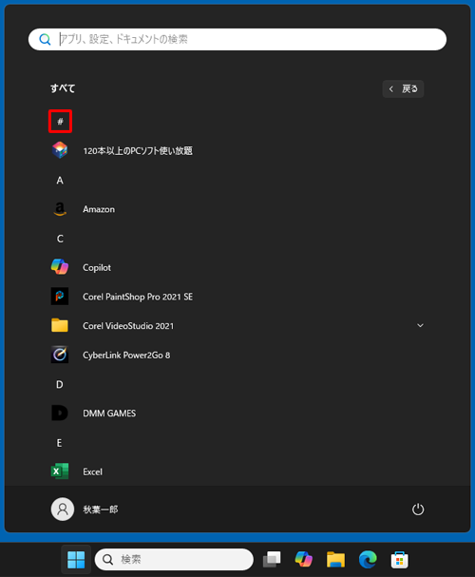Viewport: 475px width, 577px height.
Task: Select the Corel VideoStudio 2021 label
Action: pos(128,326)
